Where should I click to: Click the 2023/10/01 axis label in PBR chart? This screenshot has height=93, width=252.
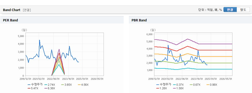click(197, 79)
